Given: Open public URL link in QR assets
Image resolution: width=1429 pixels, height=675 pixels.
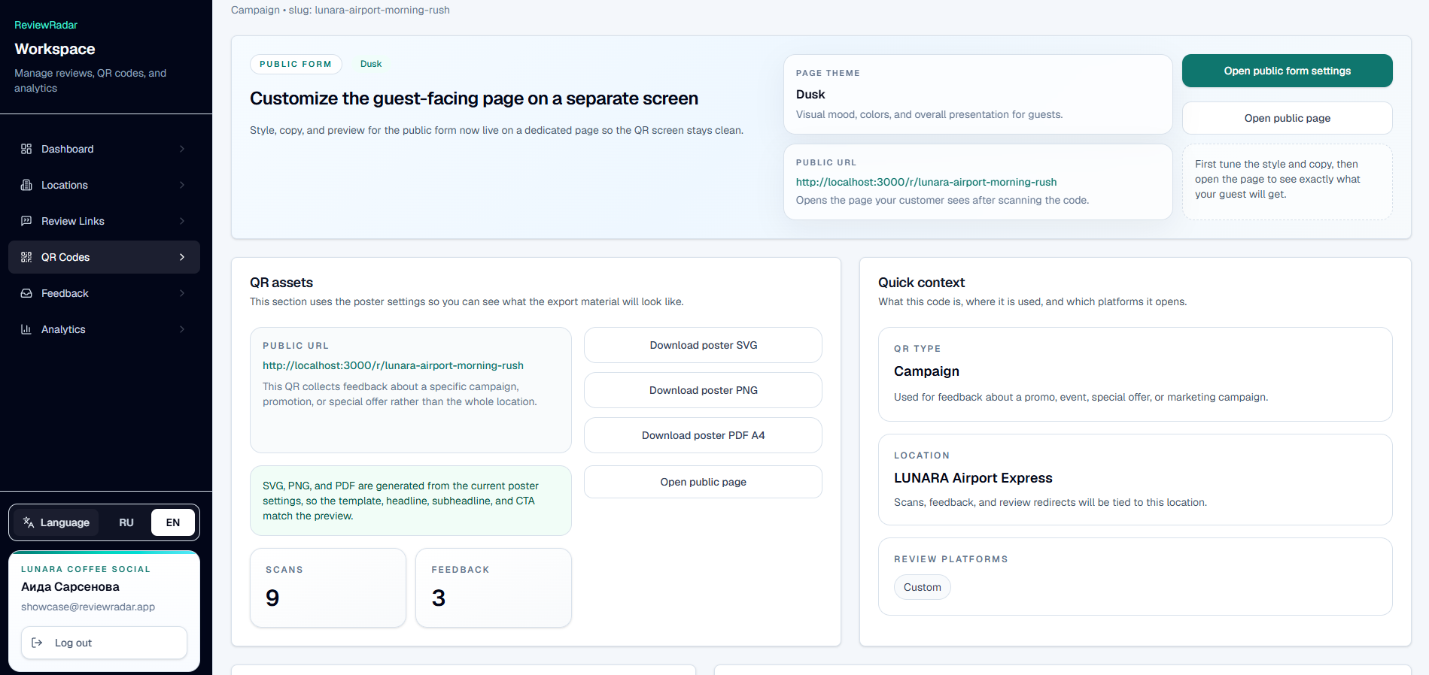Looking at the screenshot, I should coord(393,365).
